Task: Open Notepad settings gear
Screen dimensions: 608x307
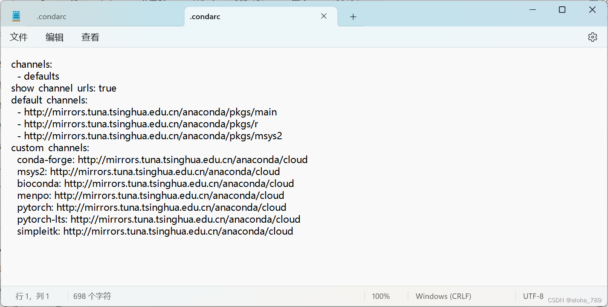Action: 593,37
